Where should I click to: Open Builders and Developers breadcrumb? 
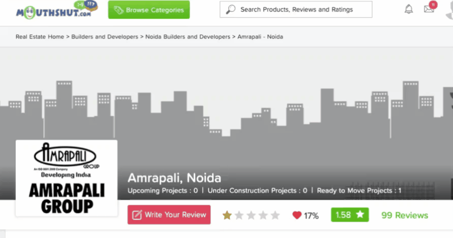point(105,37)
